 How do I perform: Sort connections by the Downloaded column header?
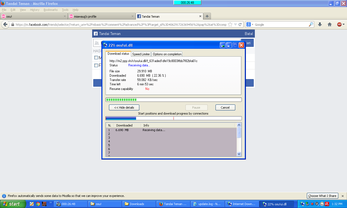(127, 125)
